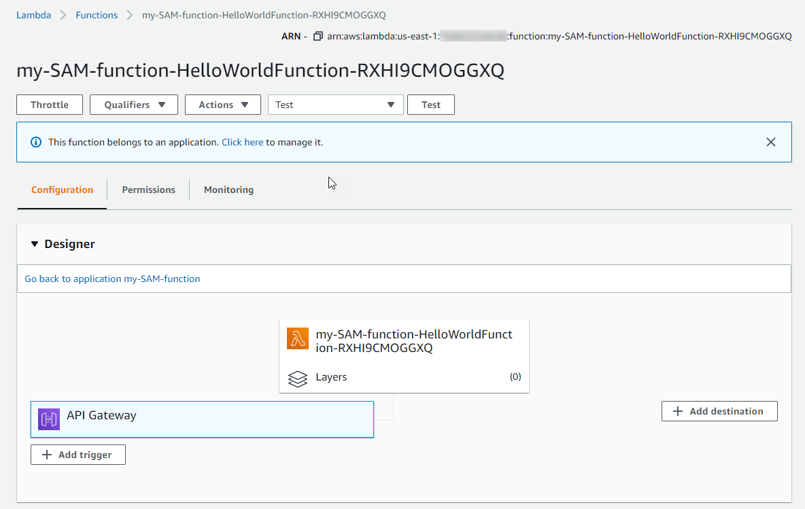Click the breadcrumb current function name
Image resolution: width=805 pixels, height=509 pixels.
pos(264,15)
